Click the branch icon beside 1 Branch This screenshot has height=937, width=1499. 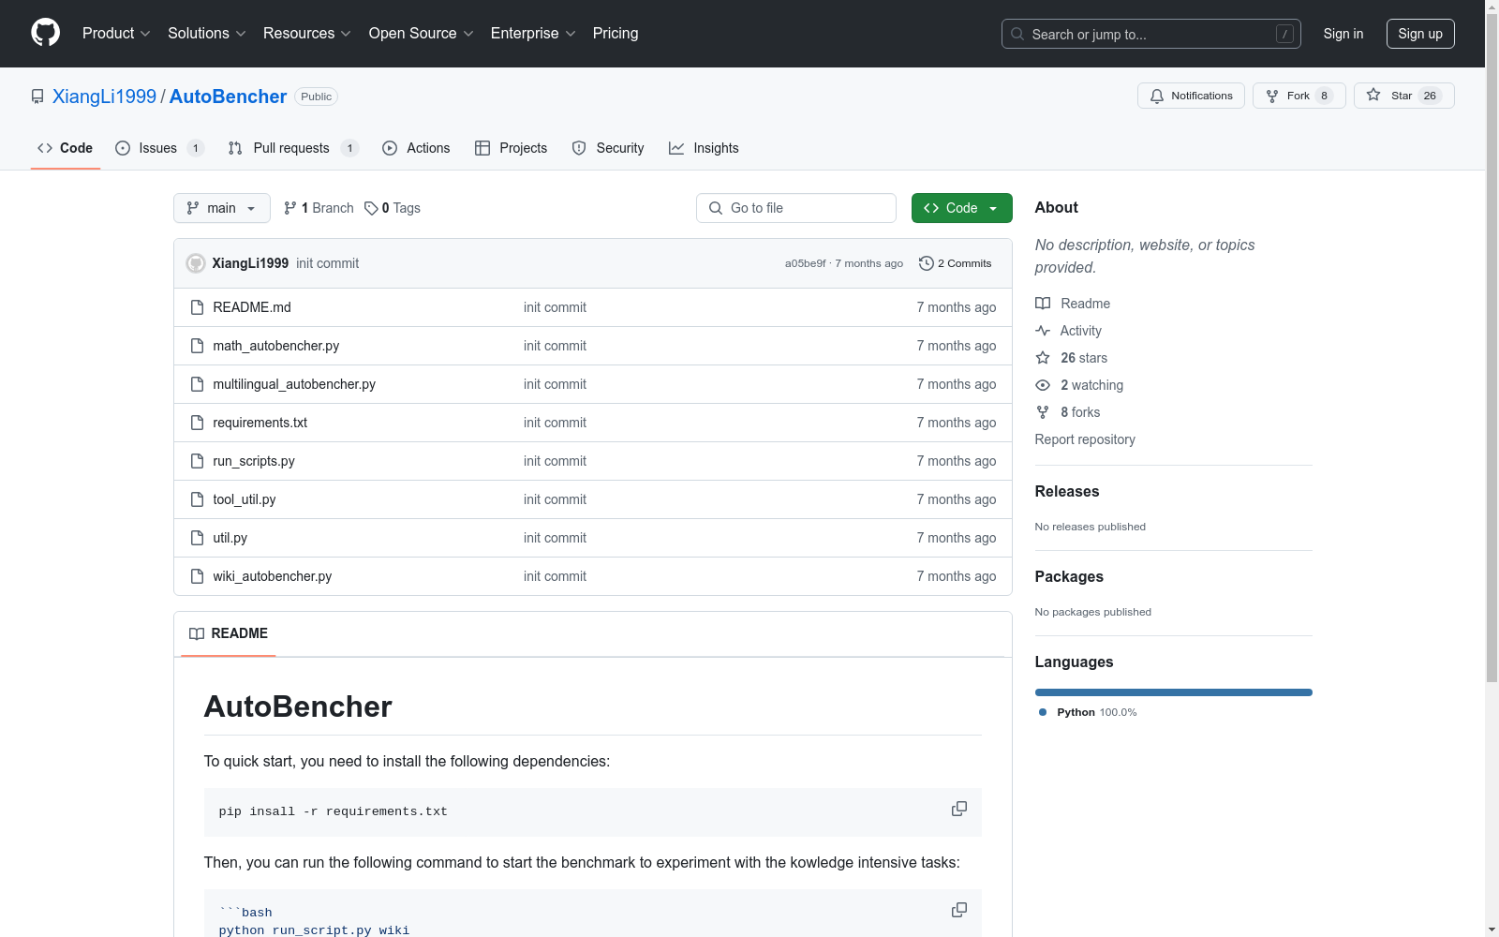coord(290,208)
